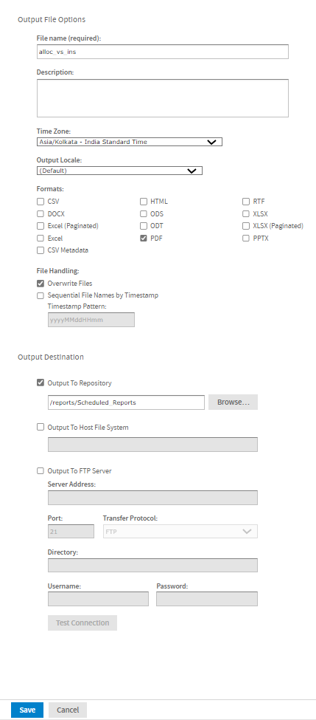Screen dimensions: 316x720
Task: Expand the Output Locale dropdown
Action: 119,171
